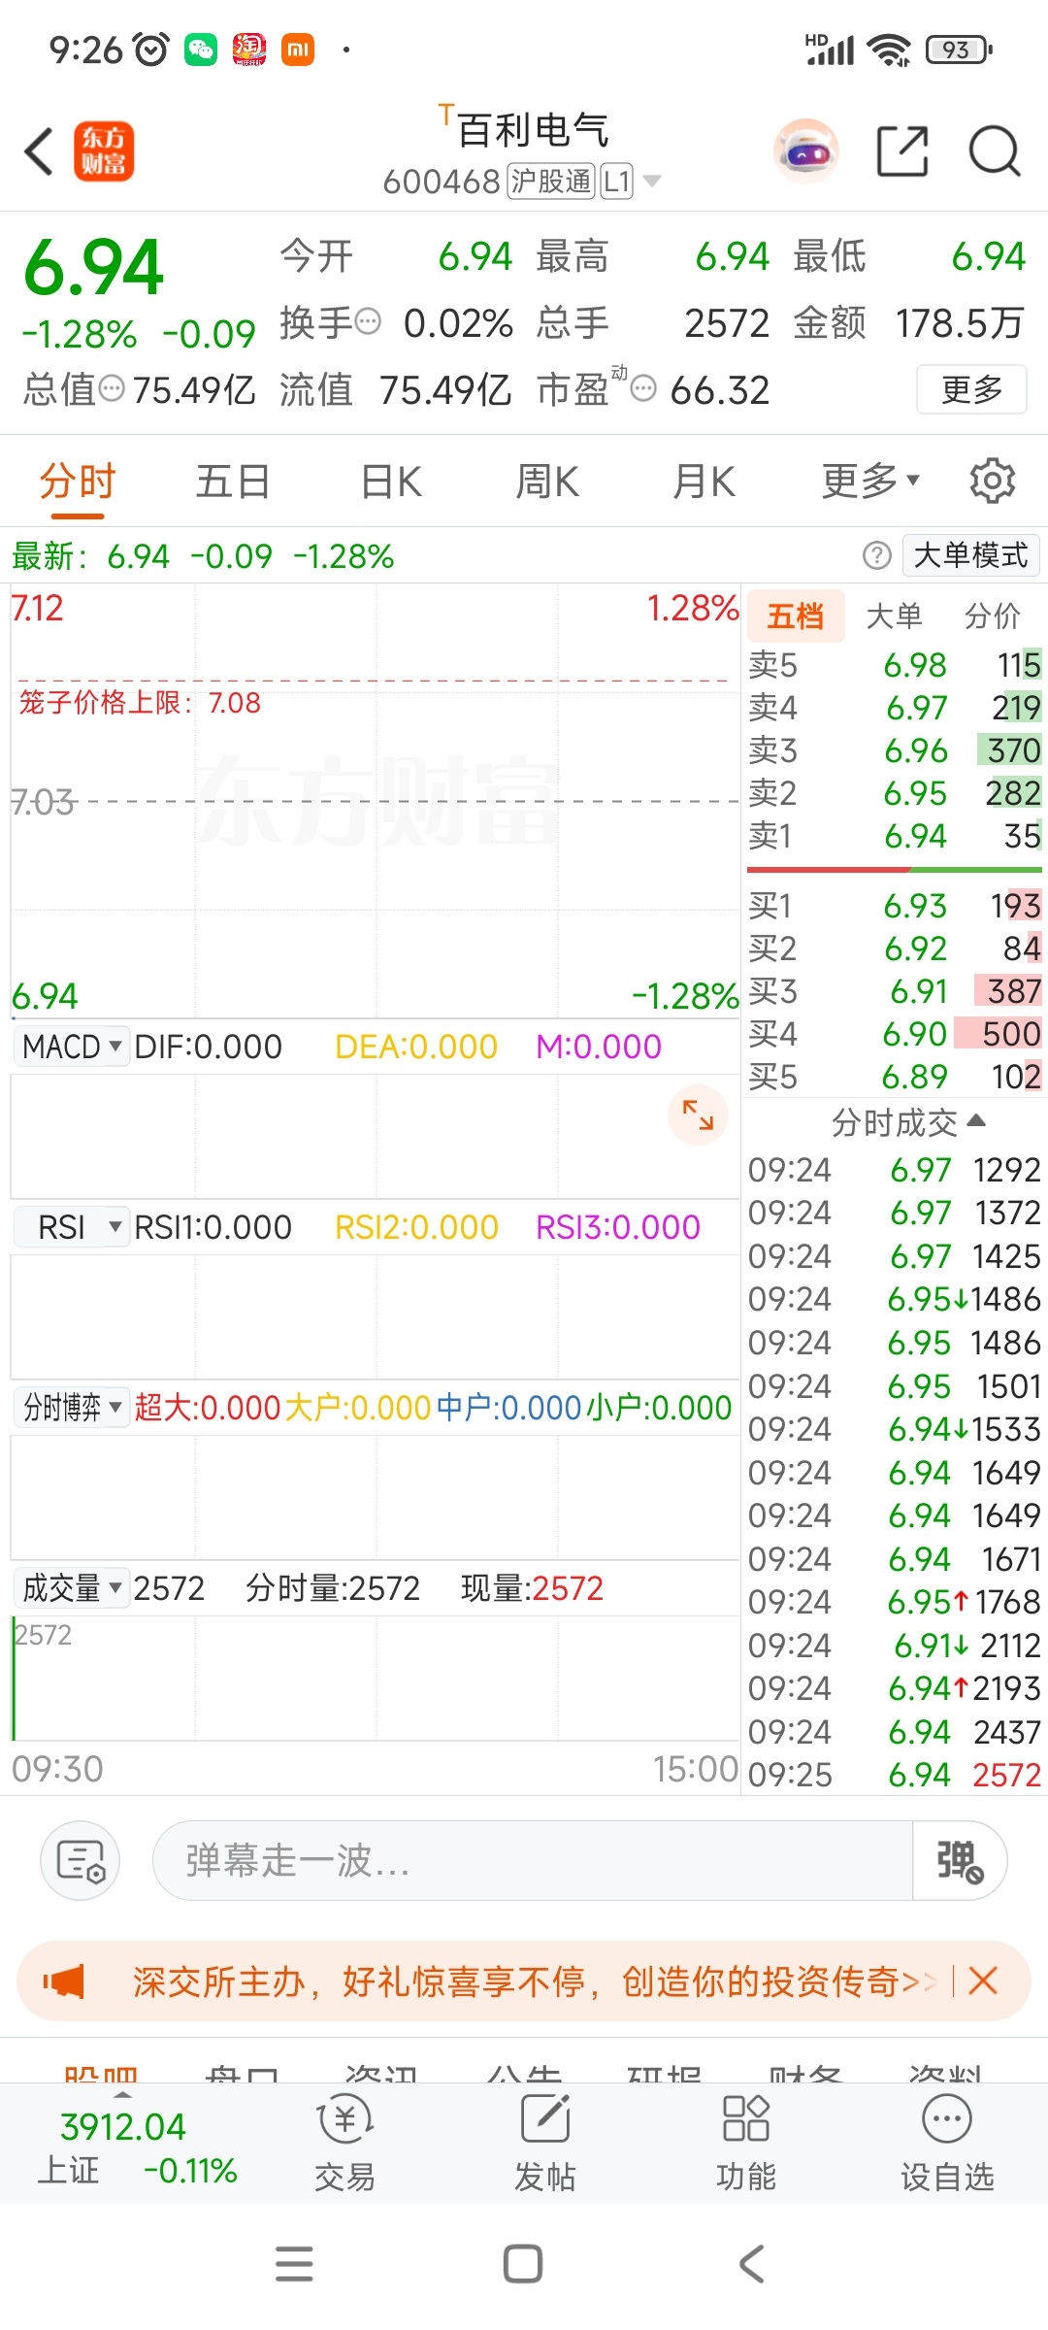Open the MACD indicator dropdown

(x=72, y=1047)
